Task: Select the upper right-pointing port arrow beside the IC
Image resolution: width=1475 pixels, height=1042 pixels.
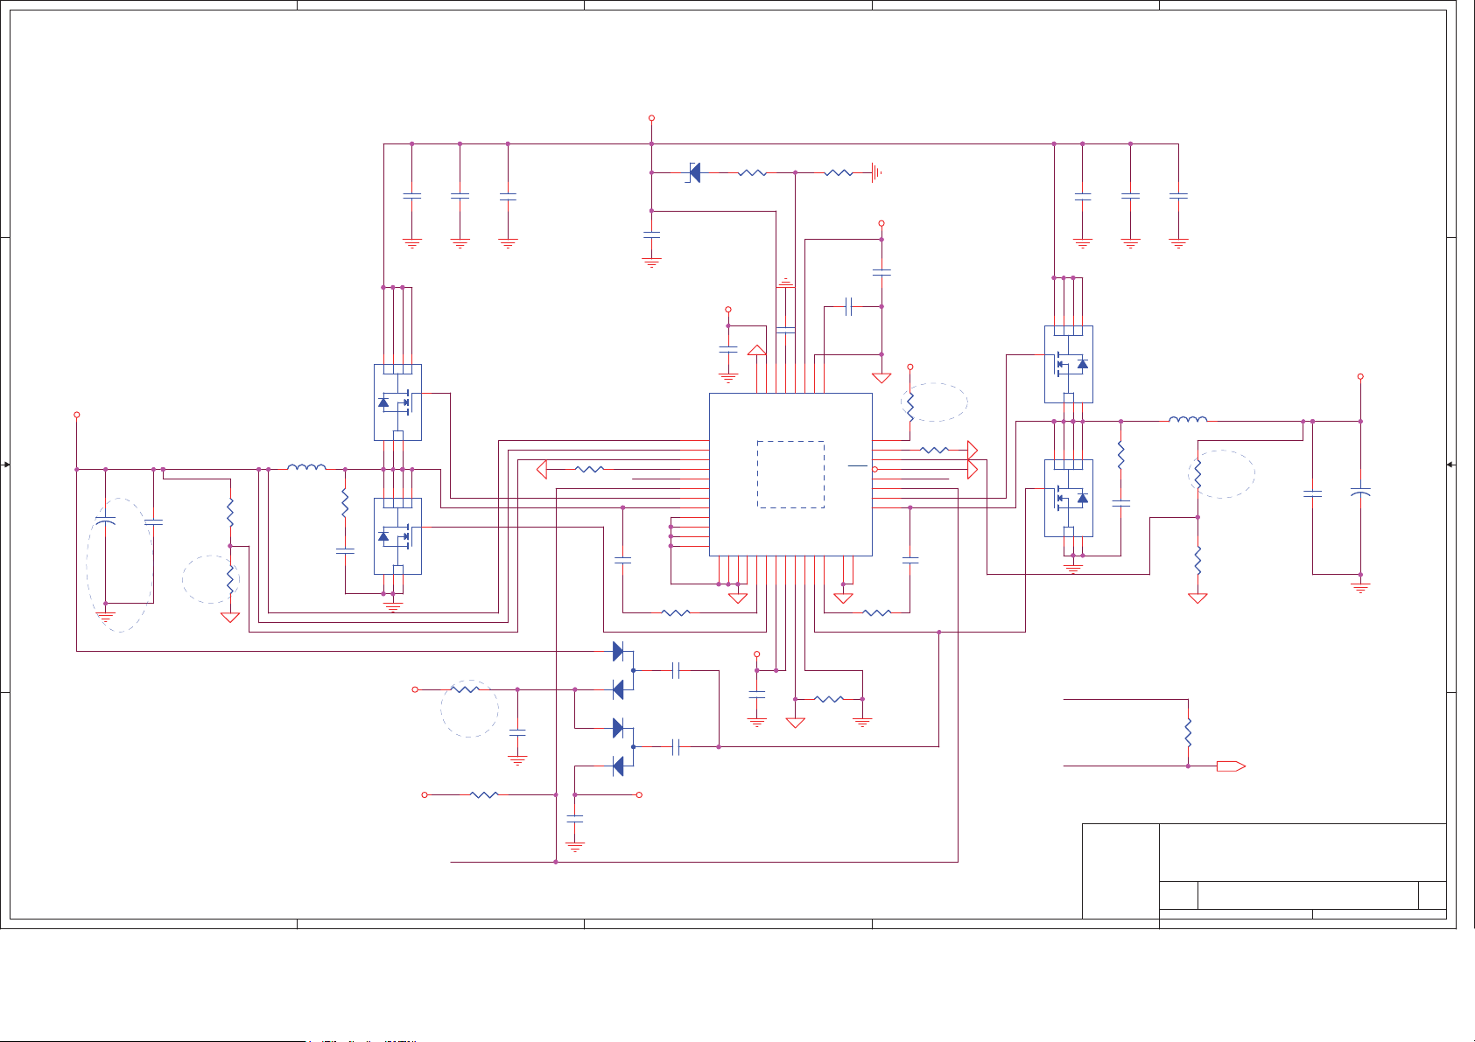Action: pos(973,450)
